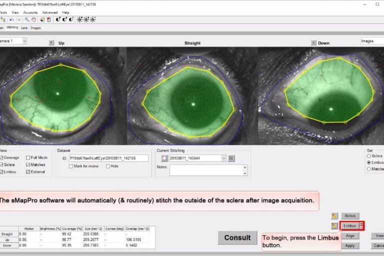384x256 pixels.
Task: Click the plus button beside the Up label
Action: pyautogui.click(x=51, y=43)
